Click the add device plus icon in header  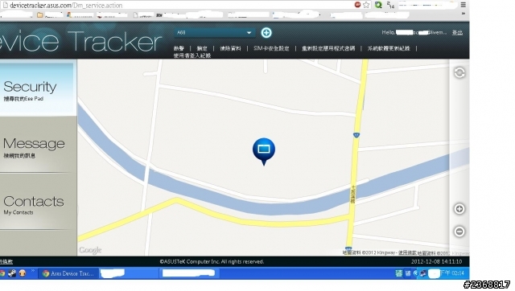click(x=266, y=32)
